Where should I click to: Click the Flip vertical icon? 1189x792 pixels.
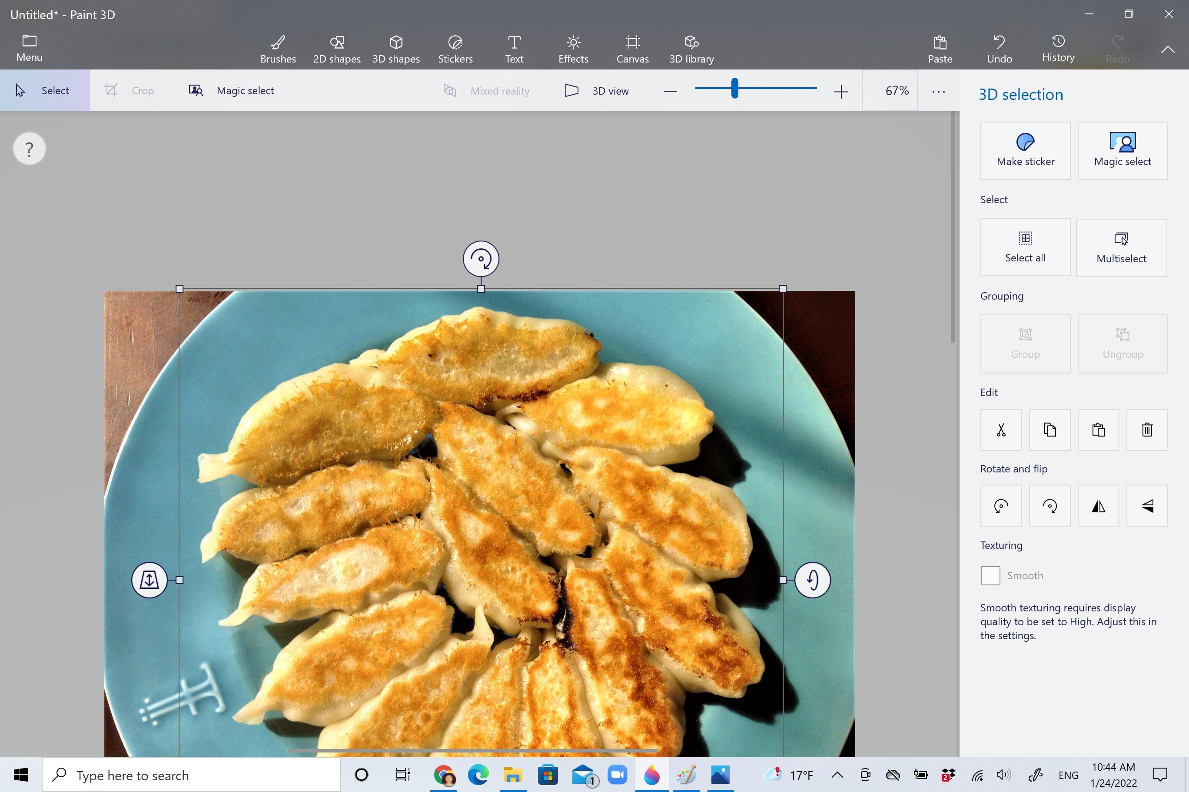coord(1146,506)
